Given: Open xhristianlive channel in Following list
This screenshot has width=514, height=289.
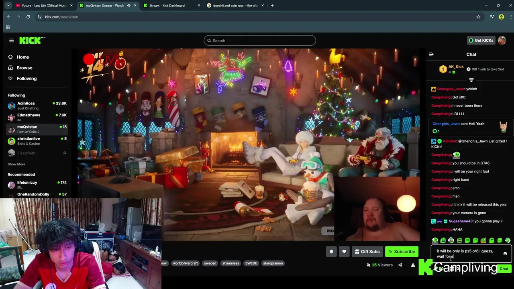Looking at the screenshot, I should 37,141.
